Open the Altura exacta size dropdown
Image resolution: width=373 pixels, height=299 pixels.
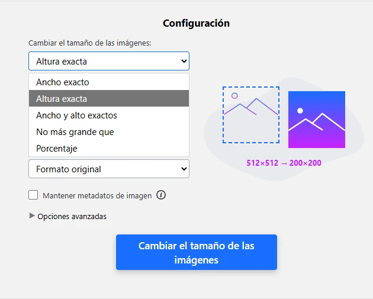[x=108, y=61]
